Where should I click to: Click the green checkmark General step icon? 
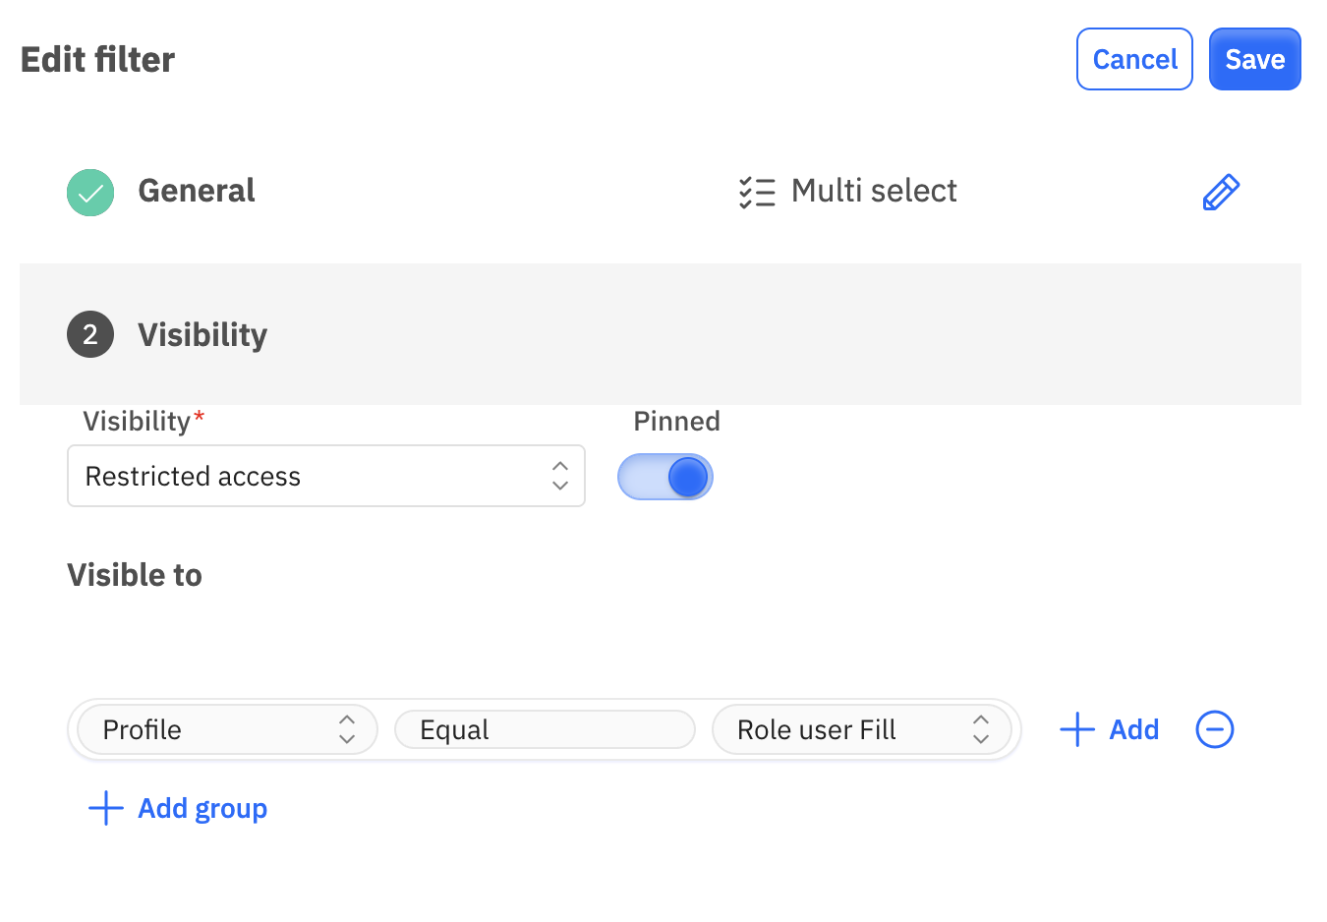tap(90, 193)
